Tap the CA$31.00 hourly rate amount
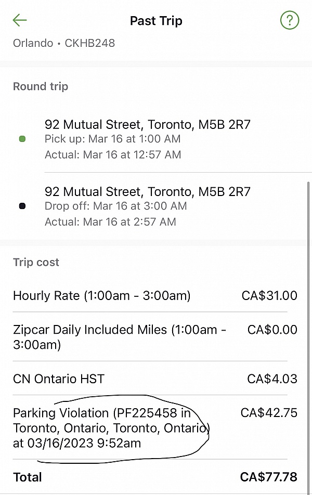312x495 pixels. coord(269,296)
